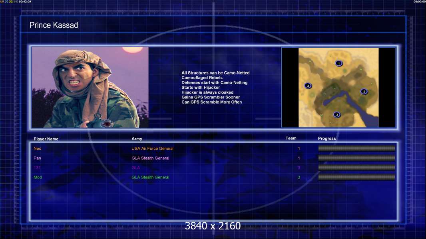Click the Army column header
Viewport: 426px width, 239px height.
(137, 139)
